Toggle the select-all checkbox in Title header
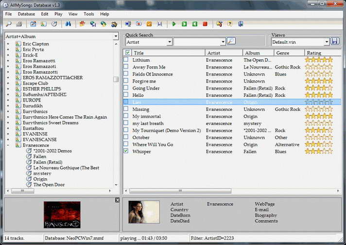The image size is (346, 245). click(127, 52)
